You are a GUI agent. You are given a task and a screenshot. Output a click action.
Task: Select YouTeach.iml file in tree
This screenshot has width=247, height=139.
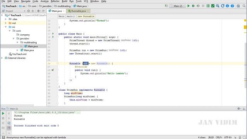point(18,54)
